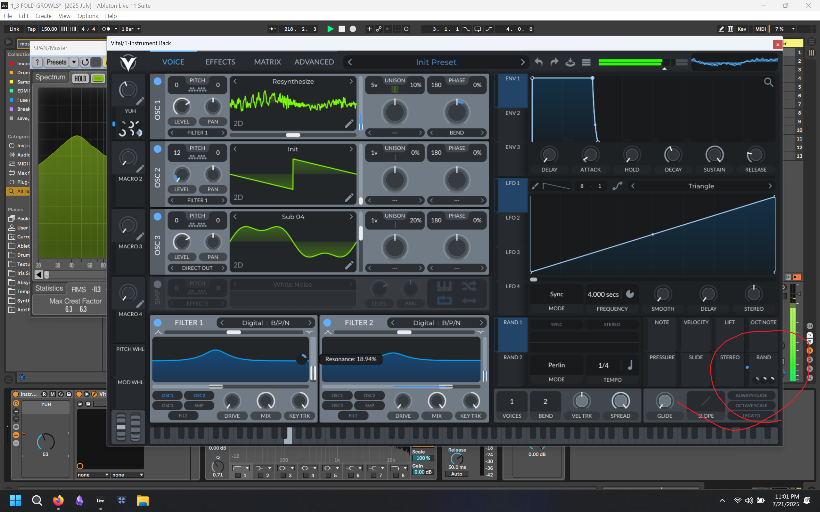Screen dimensions: 820x512
Task: Toggle FILTER 1 power button
Action: click(x=158, y=322)
